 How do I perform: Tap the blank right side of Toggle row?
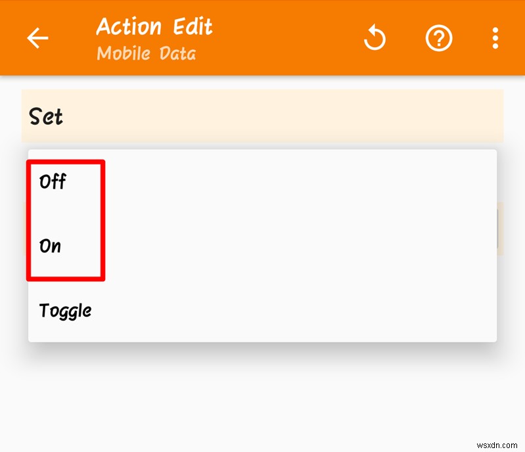coord(296,310)
